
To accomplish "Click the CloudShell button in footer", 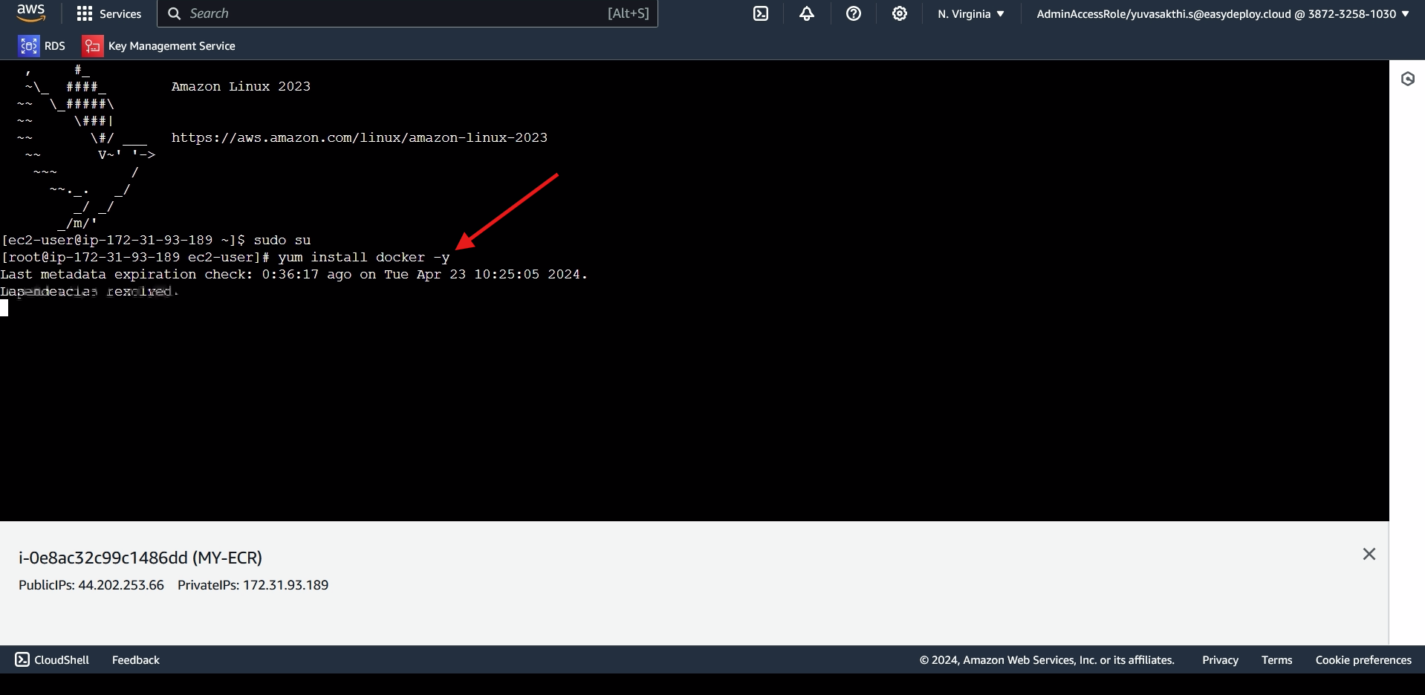I will click(x=52, y=659).
